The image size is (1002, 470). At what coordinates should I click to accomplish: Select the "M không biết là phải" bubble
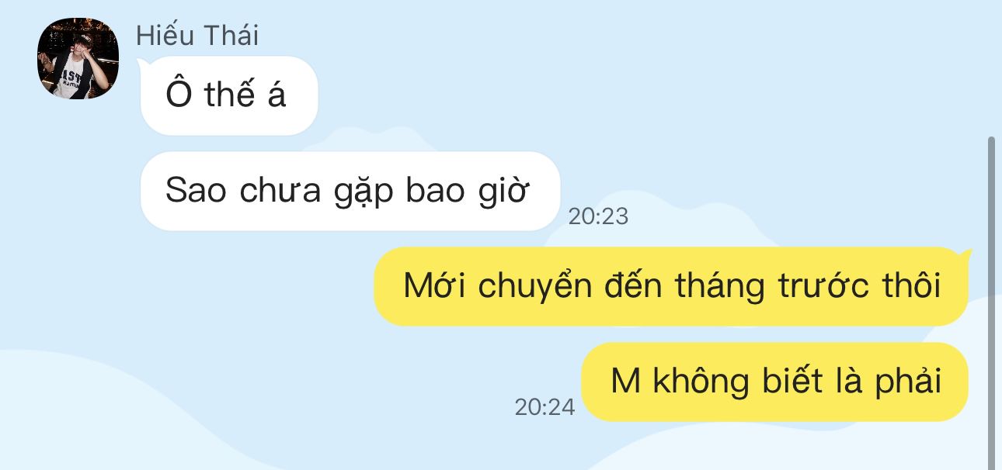click(x=775, y=382)
